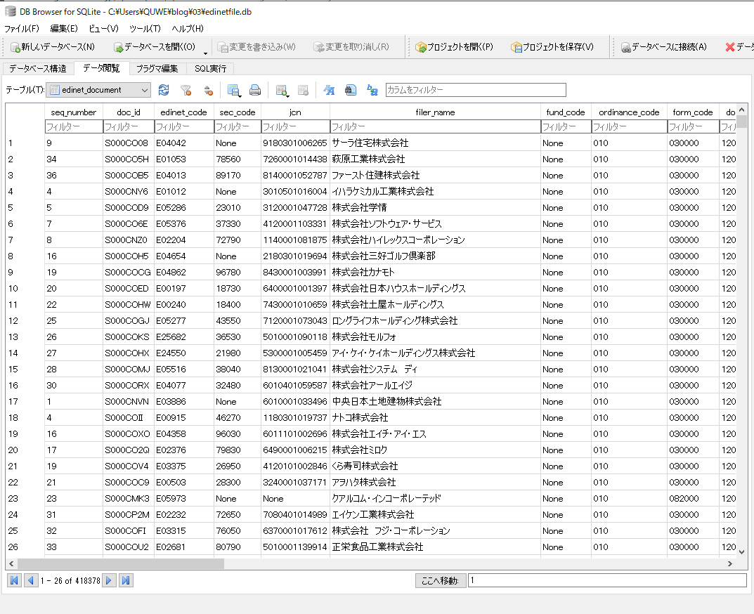Switch to プラグマ編集 tab
This screenshot has height=614, width=754.
(157, 69)
